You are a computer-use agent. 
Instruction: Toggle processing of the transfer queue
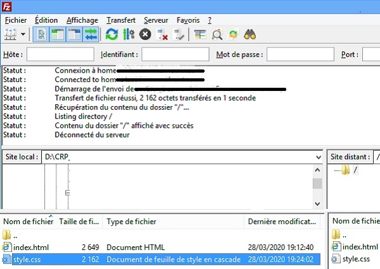(x=129, y=34)
